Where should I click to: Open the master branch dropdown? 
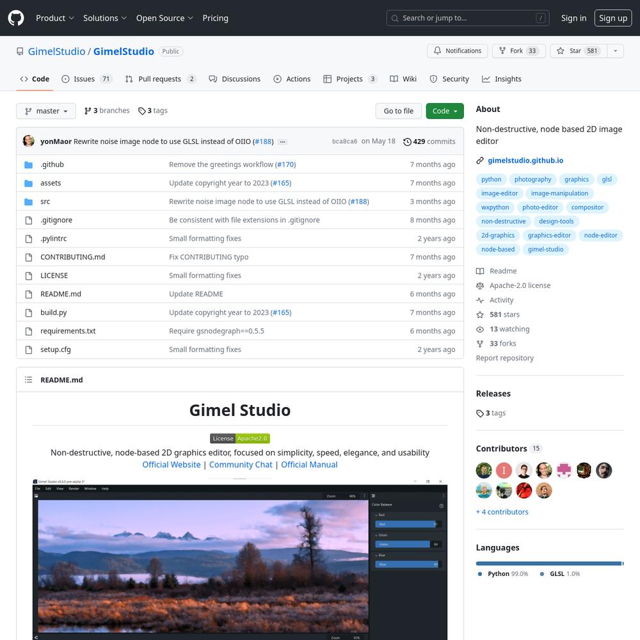(46, 111)
